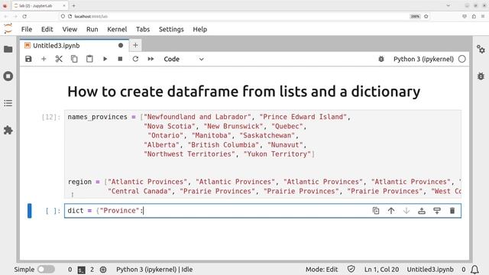Open the cell type Code dropdown

point(183,59)
